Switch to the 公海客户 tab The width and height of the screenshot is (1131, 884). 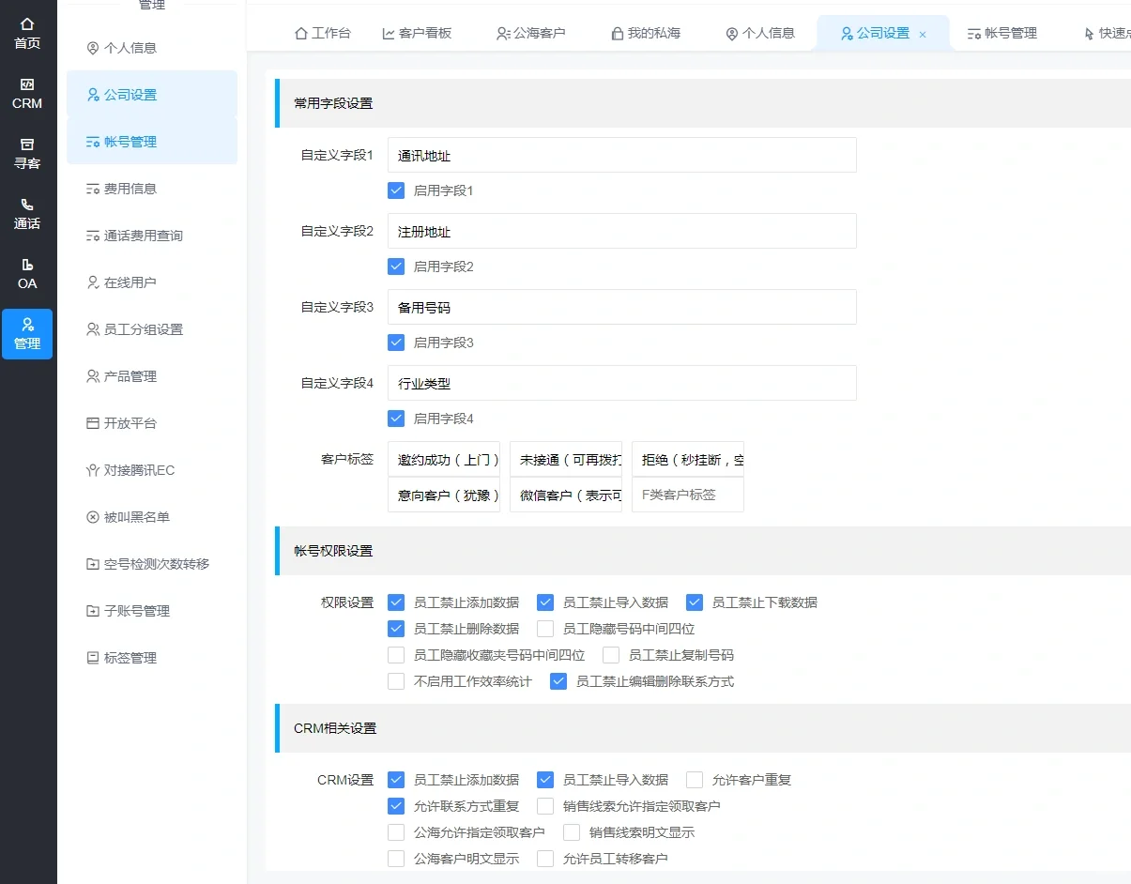click(531, 33)
